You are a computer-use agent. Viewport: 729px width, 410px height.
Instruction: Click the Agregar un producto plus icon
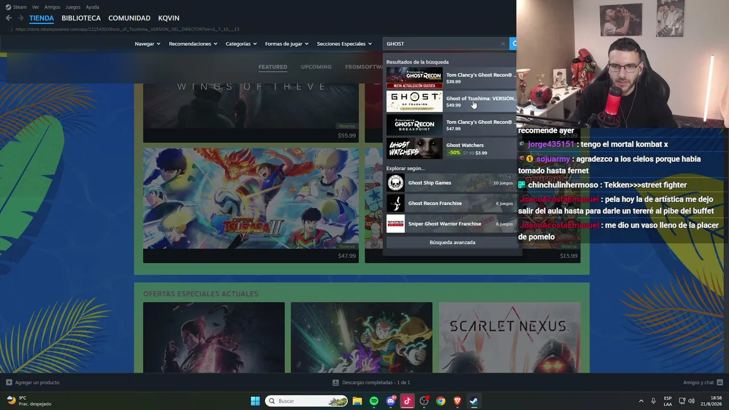click(9, 383)
